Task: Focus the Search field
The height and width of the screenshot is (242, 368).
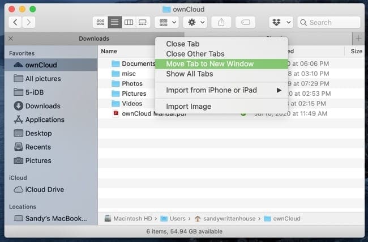Action: point(329,22)
